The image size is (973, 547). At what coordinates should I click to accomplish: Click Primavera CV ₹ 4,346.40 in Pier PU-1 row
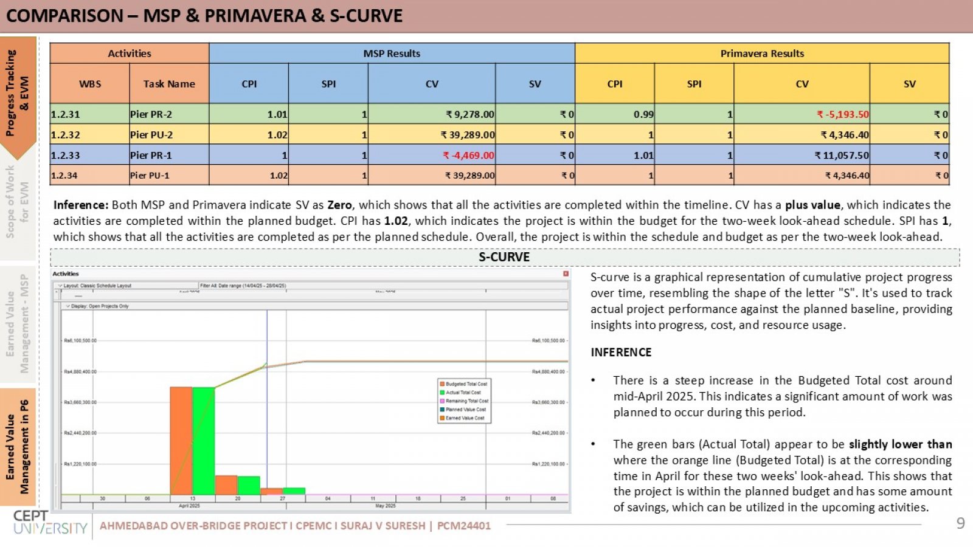(x=847, y=175)
